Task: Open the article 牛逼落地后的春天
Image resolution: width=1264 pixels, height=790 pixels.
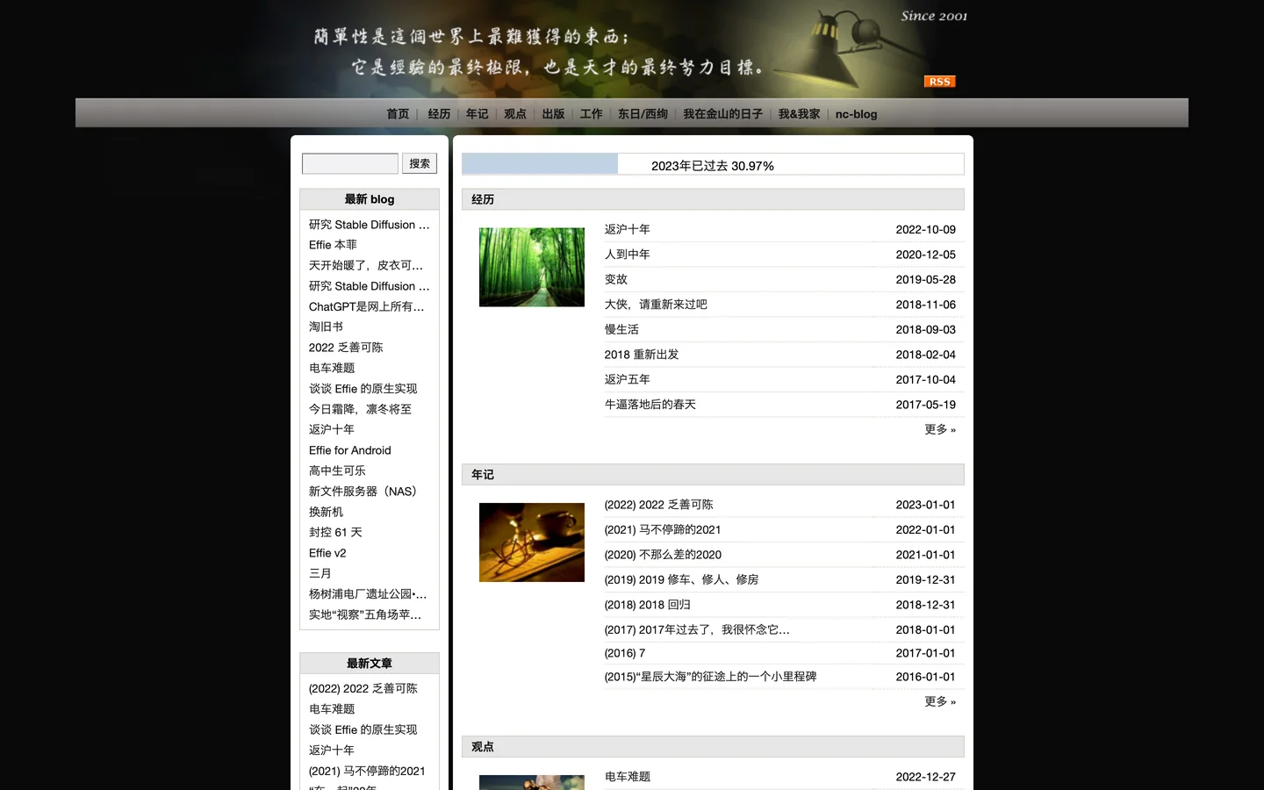Action: 650,405
